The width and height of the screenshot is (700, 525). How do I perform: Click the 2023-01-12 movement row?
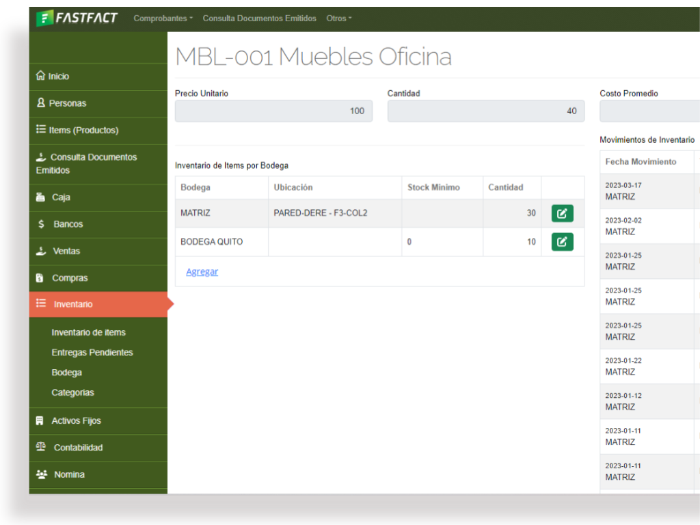[x=650, y=401]
